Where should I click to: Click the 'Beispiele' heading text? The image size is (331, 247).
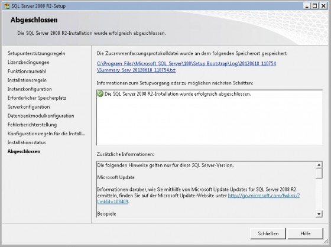106,214
